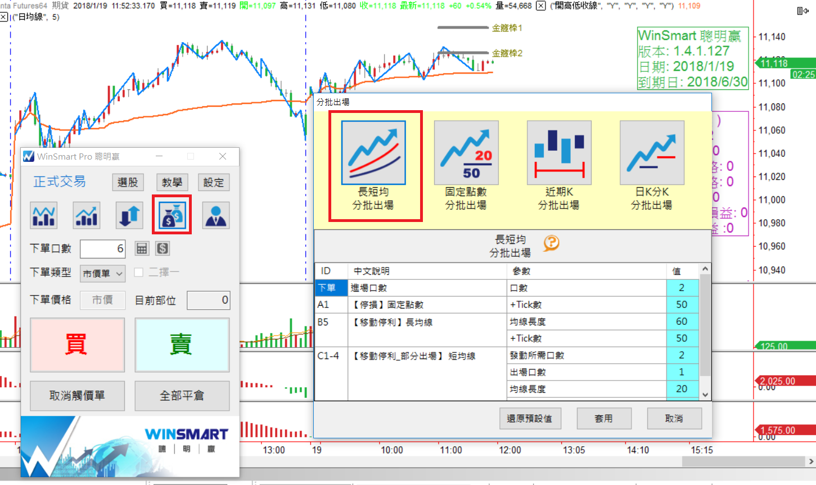
Task: Open the rising bar chart icon in WinSmart Pro
Action: [x=87, y=215]
